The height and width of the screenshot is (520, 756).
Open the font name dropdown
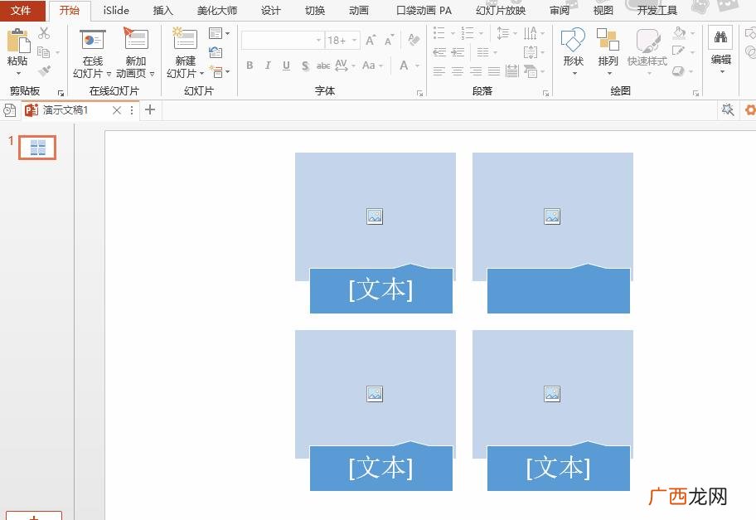[318, 41]
